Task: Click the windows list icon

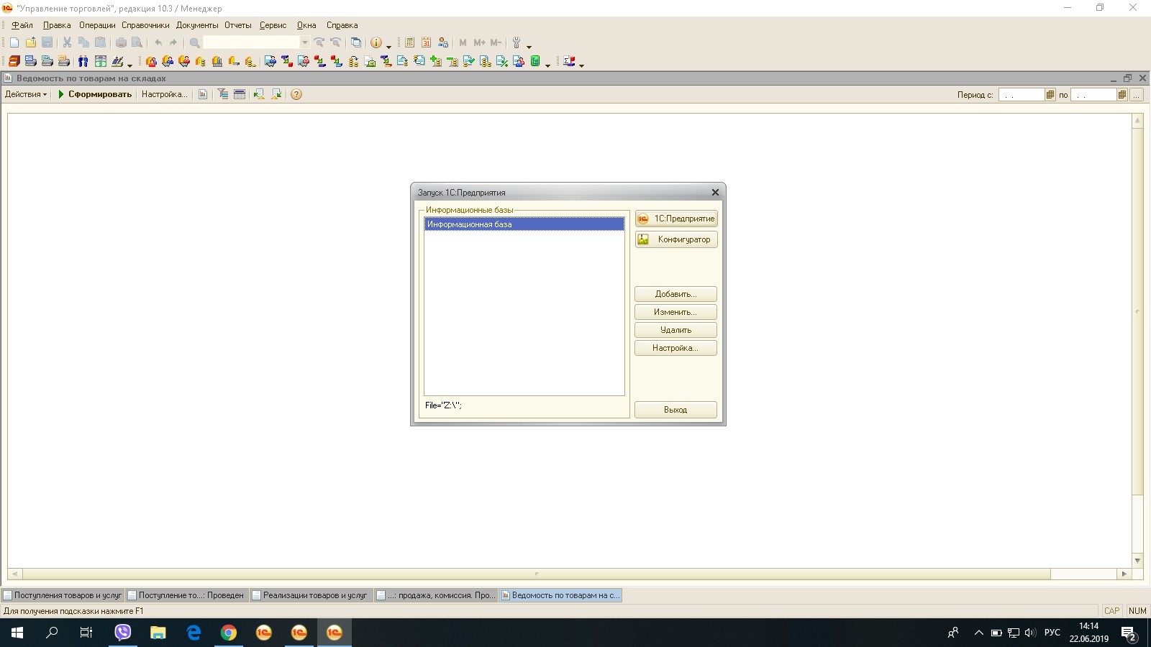Action: (x=355, y=42)
